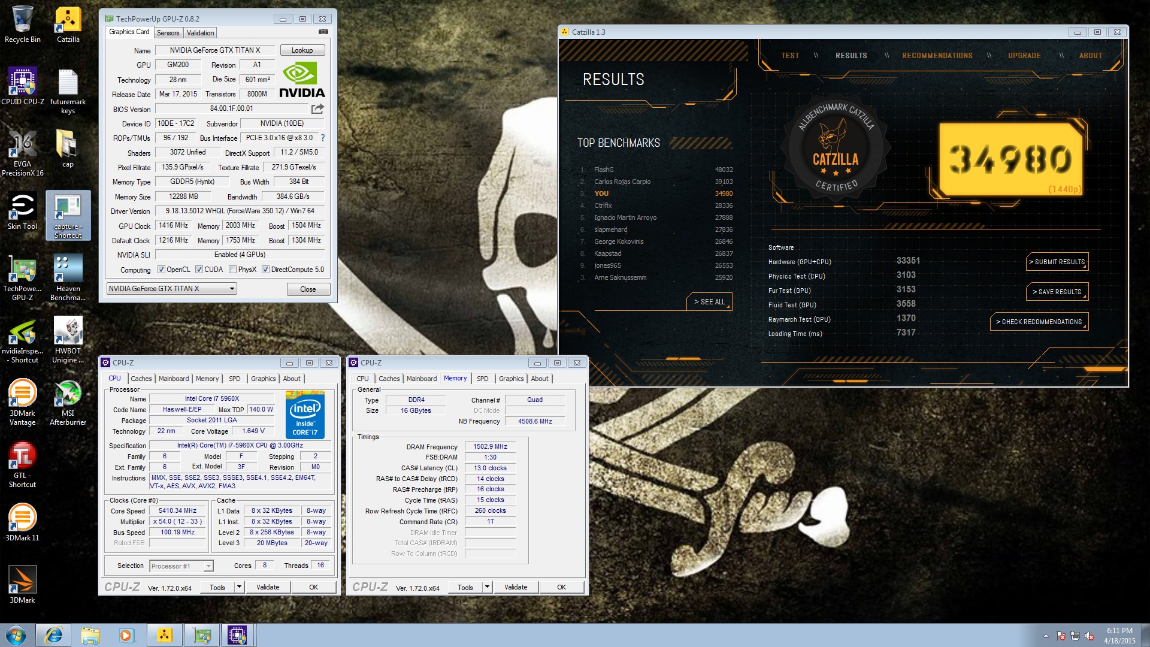Open UPGRADE menu in Catzilla
The width and height of the screenshot is (1150, 647).
[1024, 56]
